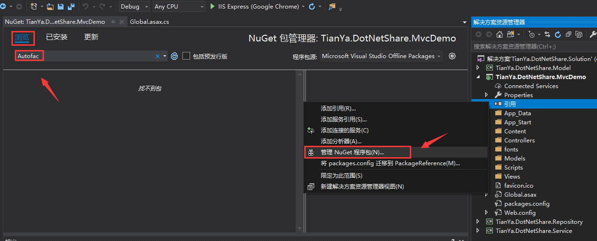Collapse TianYa.DotNetShare.MvcDemo project node
This screenshot has height=241, width=597.
(x=478, y=77)
